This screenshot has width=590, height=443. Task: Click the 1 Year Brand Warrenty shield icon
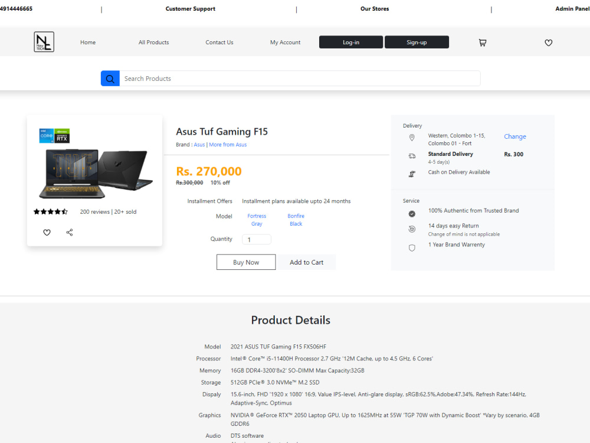pyautogui.click(x=411, y=247)
